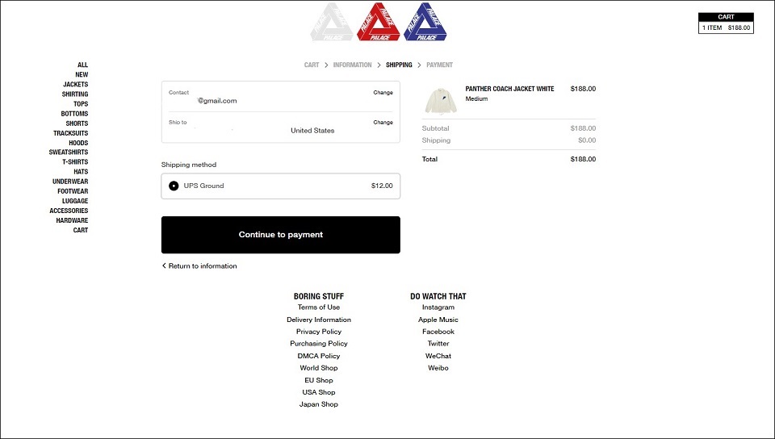Visit the Instagram link
775x439 pixels.
coord(438,307)
